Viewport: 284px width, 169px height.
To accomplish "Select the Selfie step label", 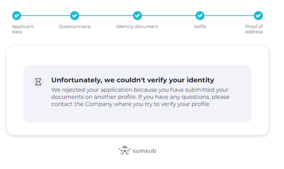I will [200, 27].
